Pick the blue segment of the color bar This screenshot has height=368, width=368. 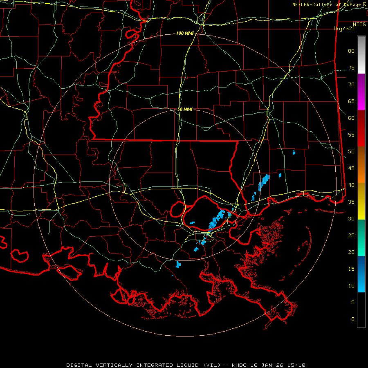pos(361,274)
